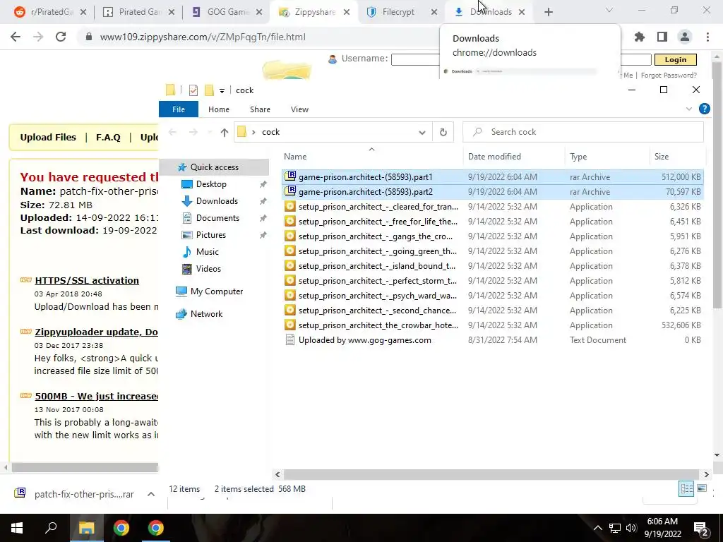Open the File tab in Explorer

(179, 109)
